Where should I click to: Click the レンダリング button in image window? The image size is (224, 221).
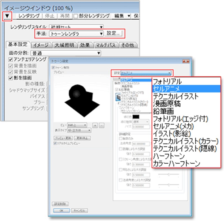29,16
